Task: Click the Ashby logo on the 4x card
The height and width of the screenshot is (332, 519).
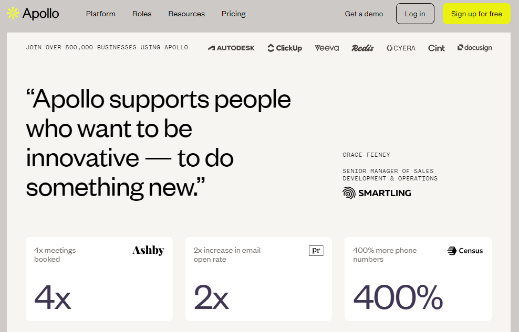Action: click(148, 250)
